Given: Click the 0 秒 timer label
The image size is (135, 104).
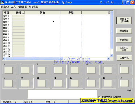Looking at the screenshot, I should tap(129, 90).
